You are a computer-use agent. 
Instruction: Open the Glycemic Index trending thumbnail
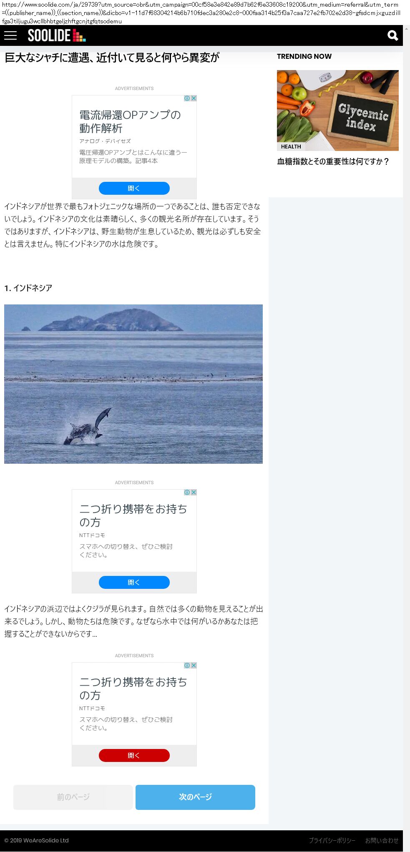(x=338, y=110)
